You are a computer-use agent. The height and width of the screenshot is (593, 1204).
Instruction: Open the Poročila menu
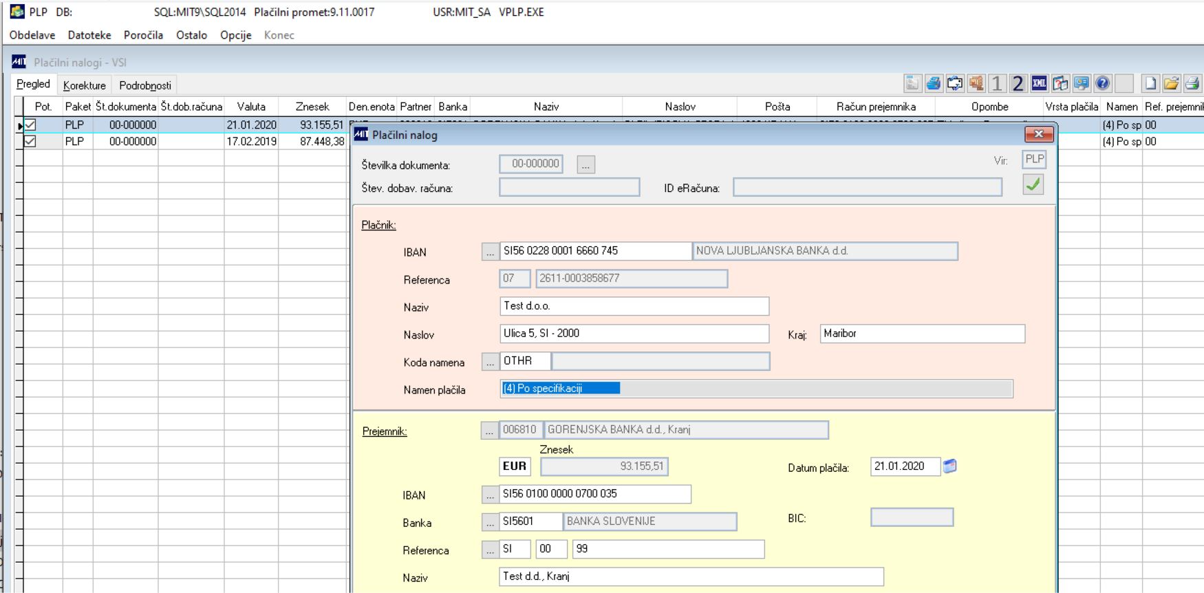click(143, 35)
